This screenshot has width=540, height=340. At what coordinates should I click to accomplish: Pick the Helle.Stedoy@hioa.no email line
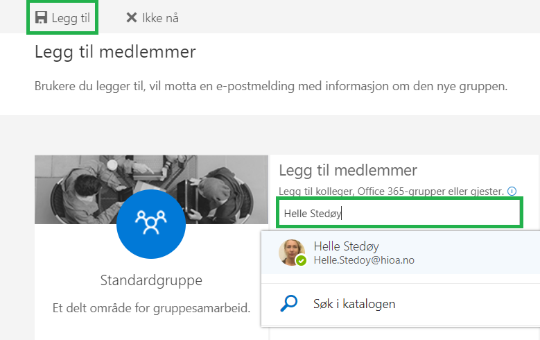tap(364, 260)
